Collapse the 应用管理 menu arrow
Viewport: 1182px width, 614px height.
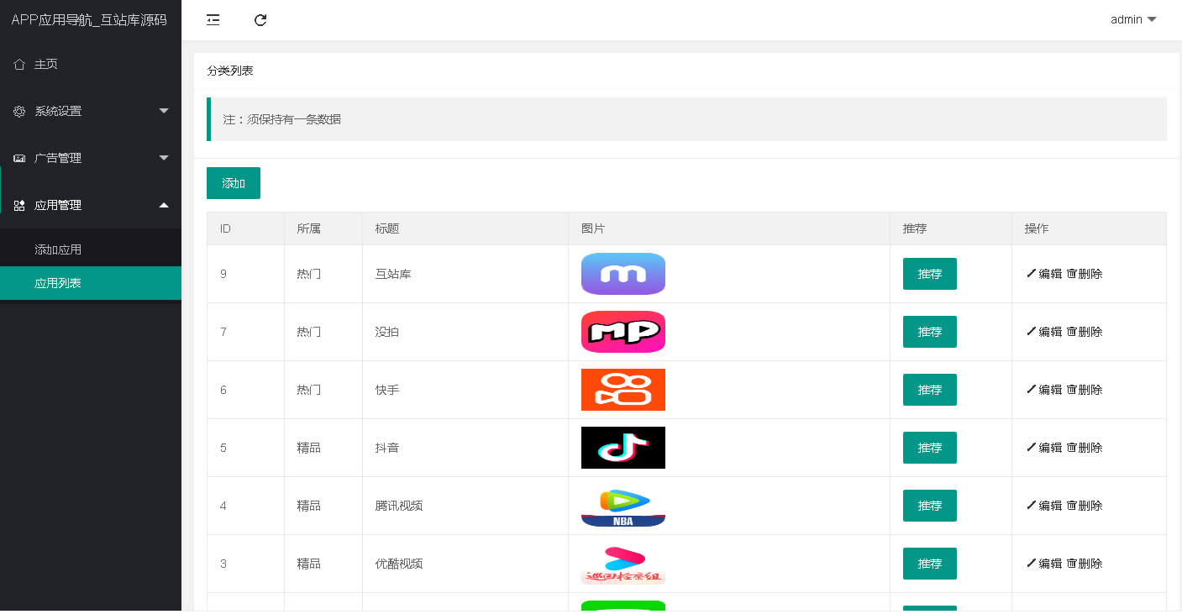coord(164,205)
